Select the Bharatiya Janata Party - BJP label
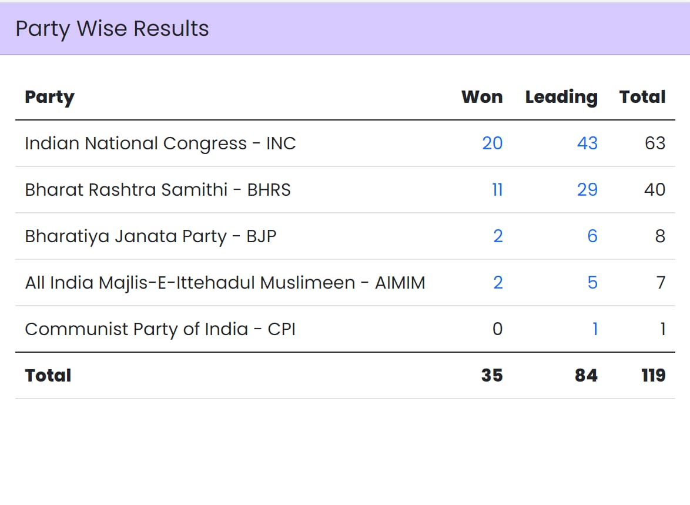Image resolution: width=690 pixels, height=505 pixels. coord(150,236)
